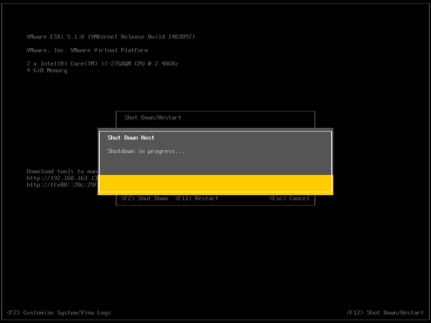Open the http://[fe80::20c IPv6 address link
431x323 pixels.
[x=62, y=185]
